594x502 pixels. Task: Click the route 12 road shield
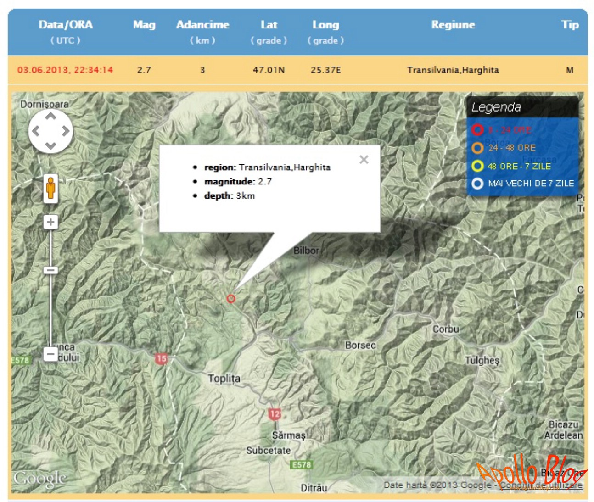coord(275,414)
